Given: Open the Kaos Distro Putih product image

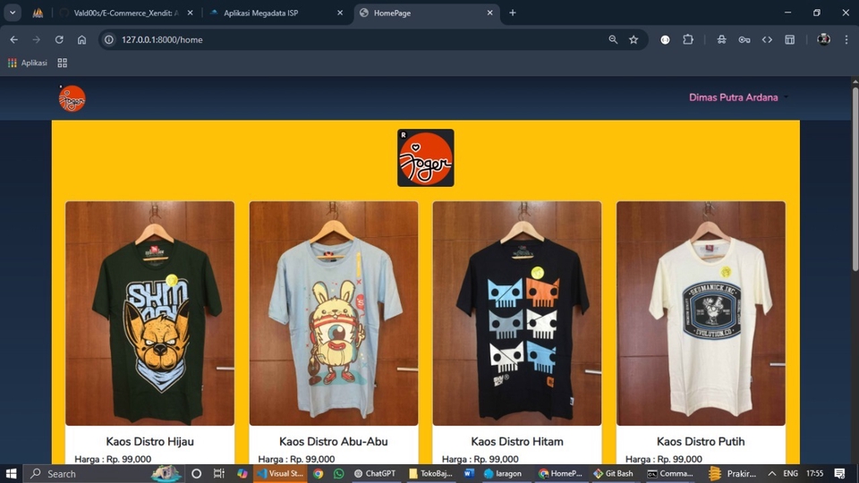Looking at the screenshot, I should tap(701, 313).
